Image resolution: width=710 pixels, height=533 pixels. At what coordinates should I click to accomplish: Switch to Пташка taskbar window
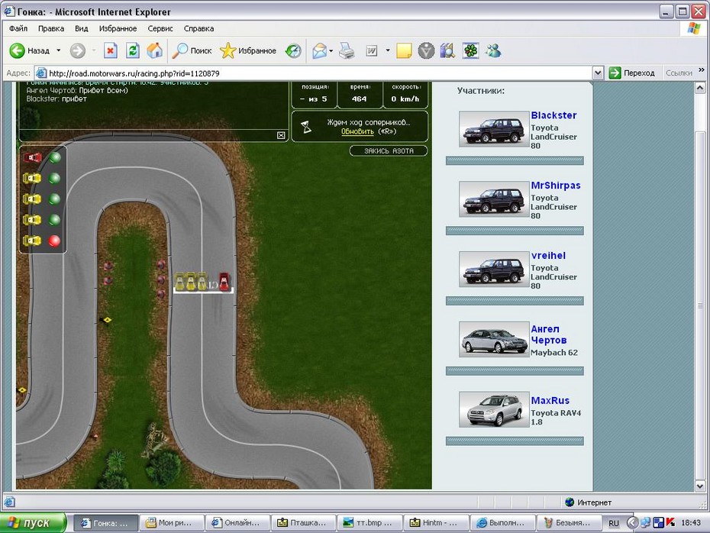[303, 523]
